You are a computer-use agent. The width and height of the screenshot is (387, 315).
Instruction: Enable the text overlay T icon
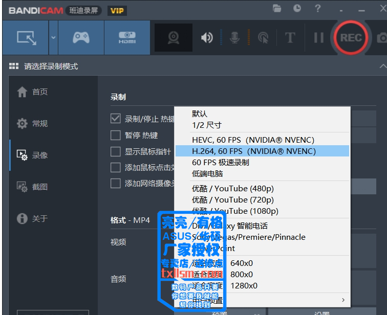[290, 38]
